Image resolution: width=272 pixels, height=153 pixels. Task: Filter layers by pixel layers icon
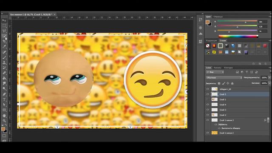[x=237, y=72]
